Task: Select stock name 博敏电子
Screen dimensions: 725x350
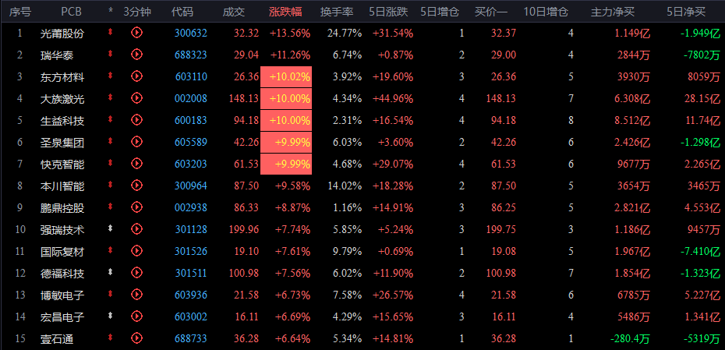Action: tap(62, 295)
